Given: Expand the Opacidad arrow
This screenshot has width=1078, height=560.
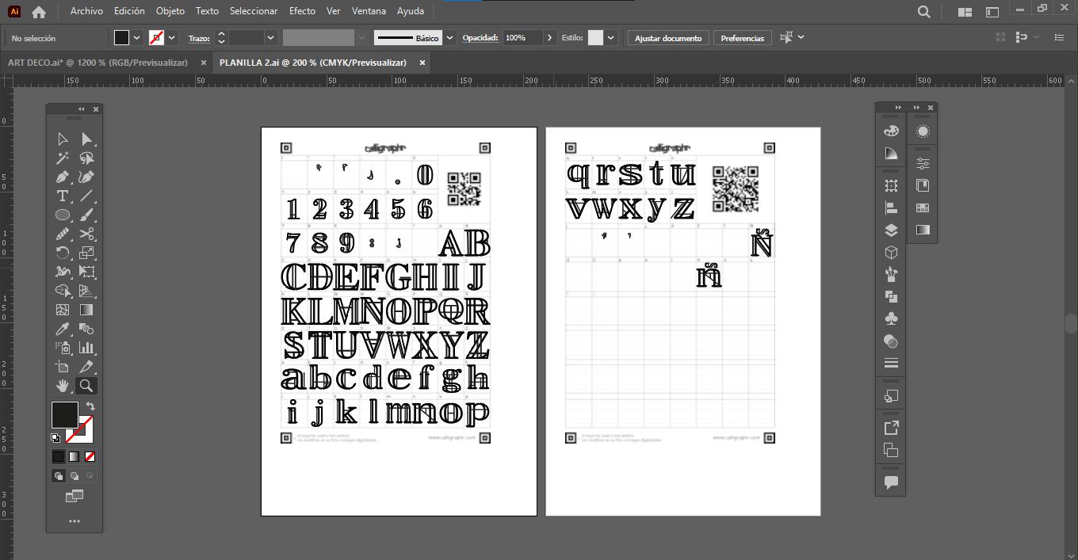Looking at the screenshot, I should coord(550,38).
